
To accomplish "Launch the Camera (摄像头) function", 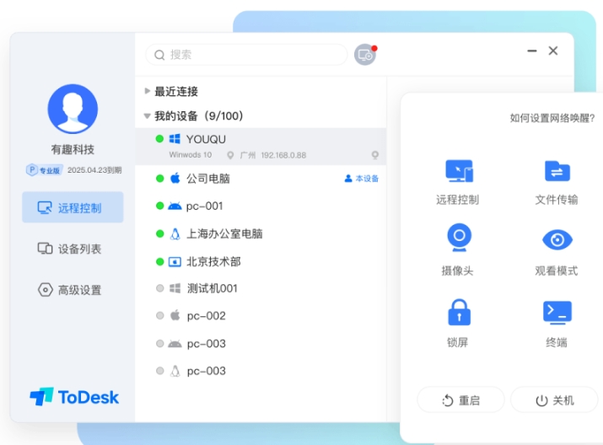I will 459,238.
